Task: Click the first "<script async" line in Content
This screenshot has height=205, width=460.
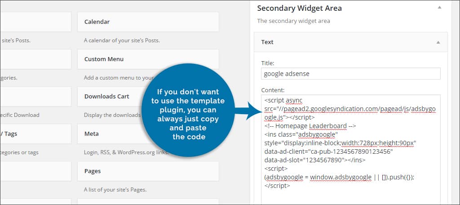Action: pyautogui.click(x=283, y=101)
